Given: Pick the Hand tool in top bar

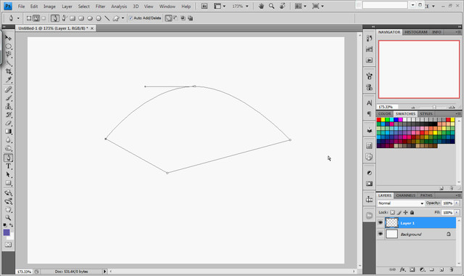Looking at the screenshot, I should pos(261,6).
